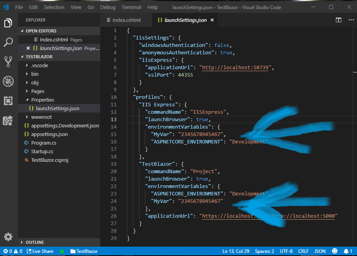Open the Extensions view icon
This screenshot has height=256, width=357.
pos(8,100)
